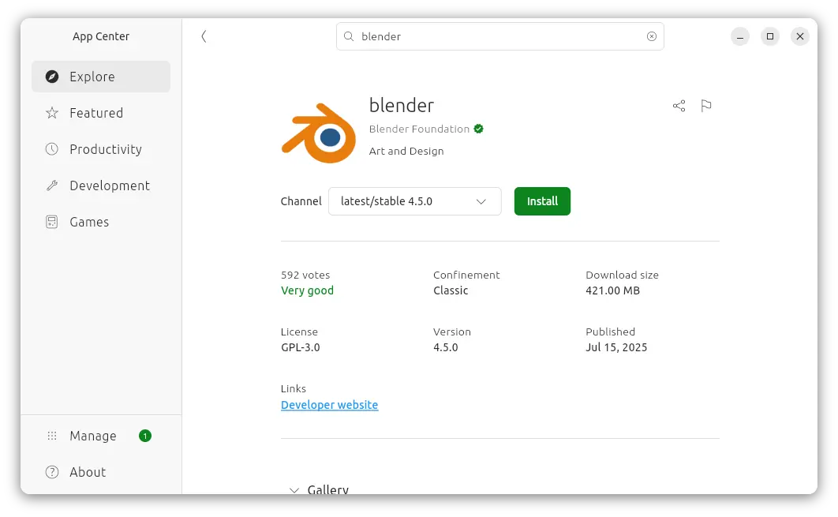Click the 421.00 MB download size
The height and width of the screenshot is (517, 838).
coord(612,290)
